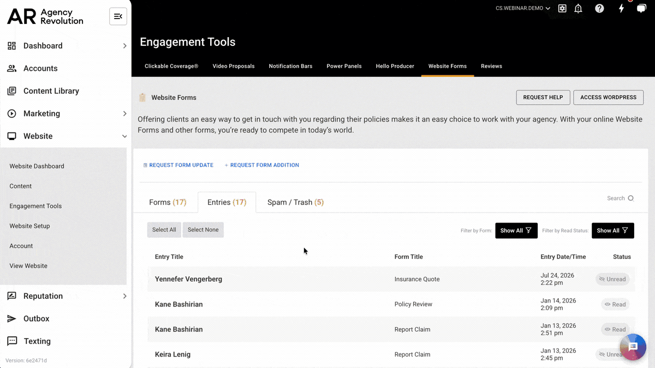Click the Content Library icon
The image size is (655, 368).
tap(11, 91)
